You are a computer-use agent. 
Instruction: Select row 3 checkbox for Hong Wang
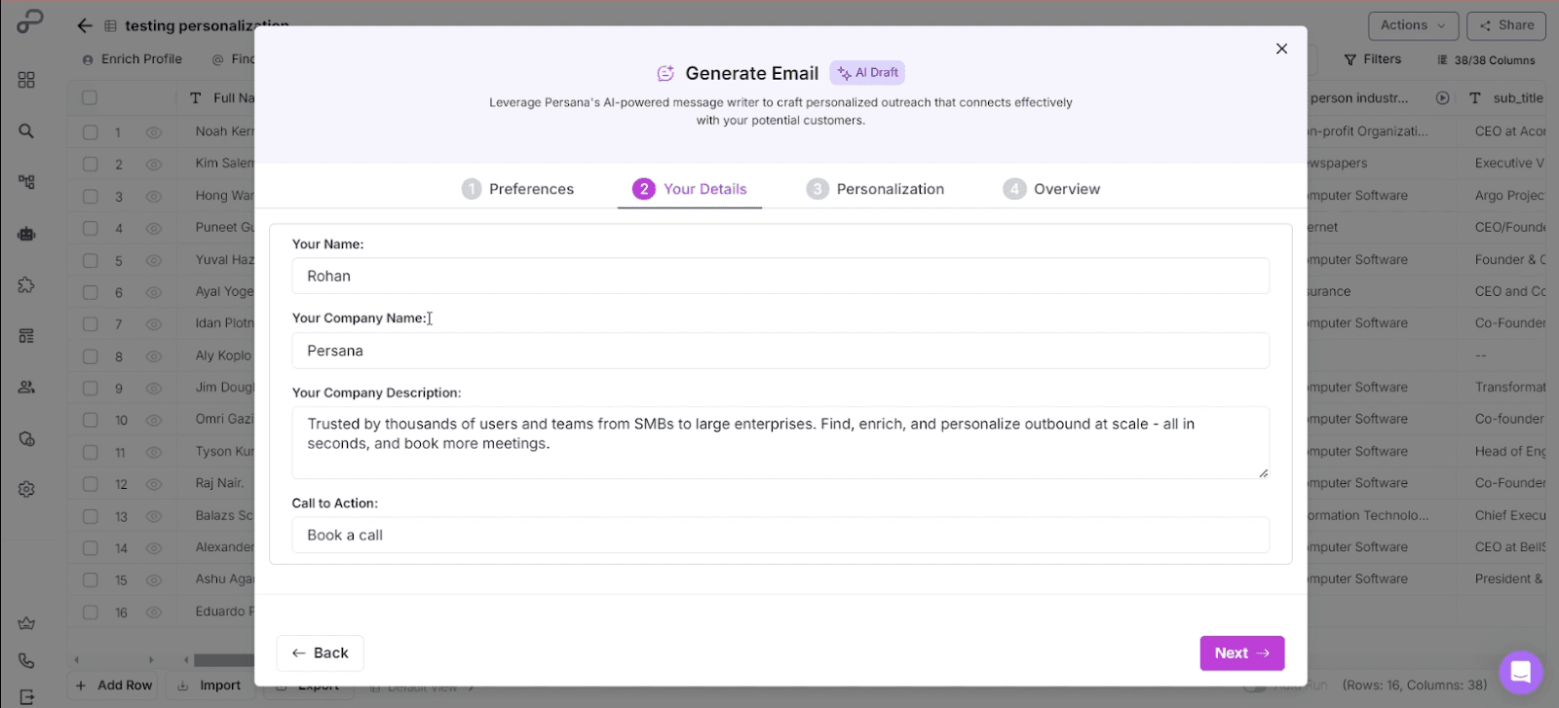pos(90,196)
